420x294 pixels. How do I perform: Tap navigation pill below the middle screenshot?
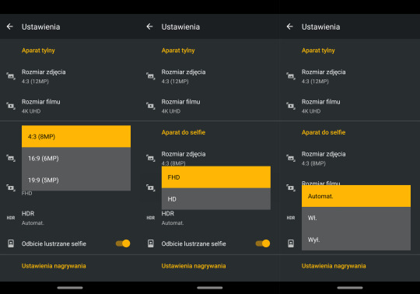coord(210,288)
